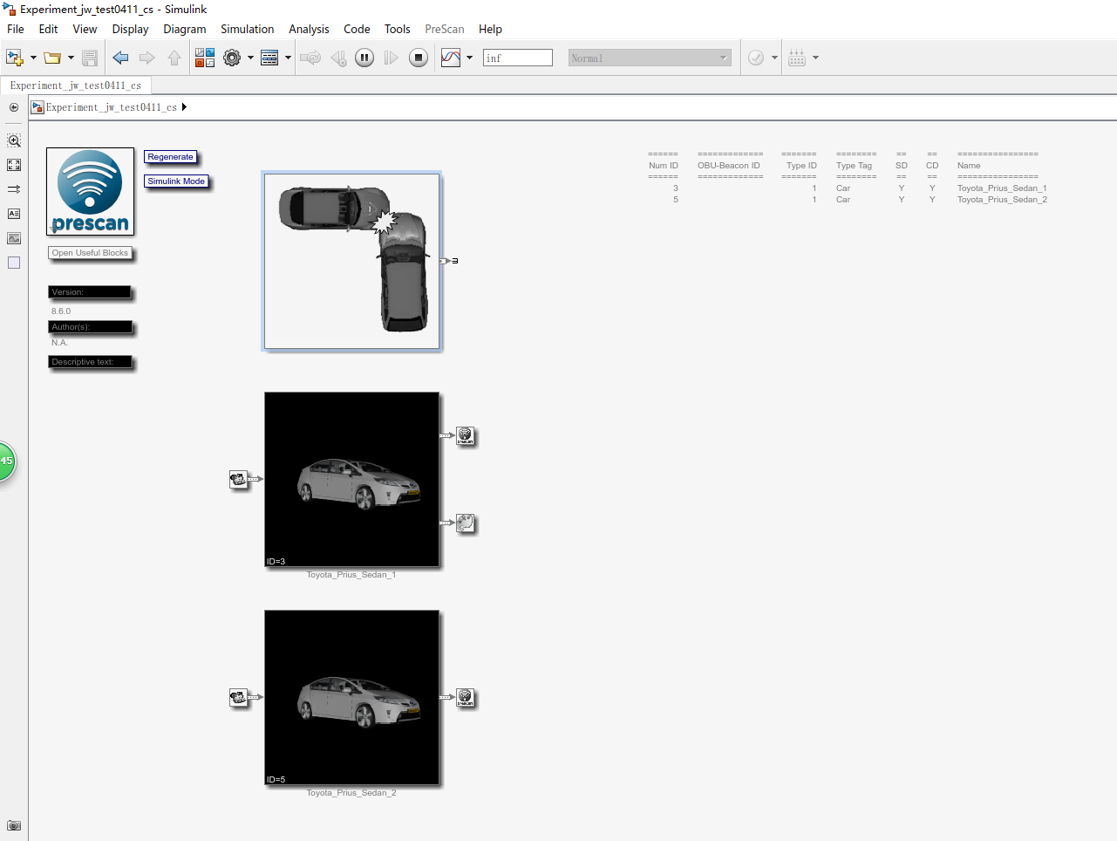Select the lower output block of Toyota_Prius_Sedan_1
The width and height of the screenshot is (1117, 841).
(466, 523)
